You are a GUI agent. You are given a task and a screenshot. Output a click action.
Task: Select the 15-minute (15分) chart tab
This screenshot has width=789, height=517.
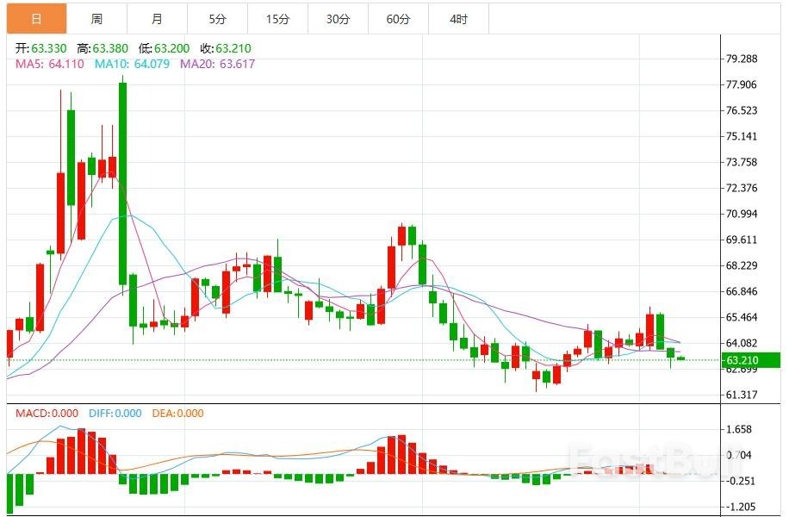pyautogui.click(x=280, y=16)
